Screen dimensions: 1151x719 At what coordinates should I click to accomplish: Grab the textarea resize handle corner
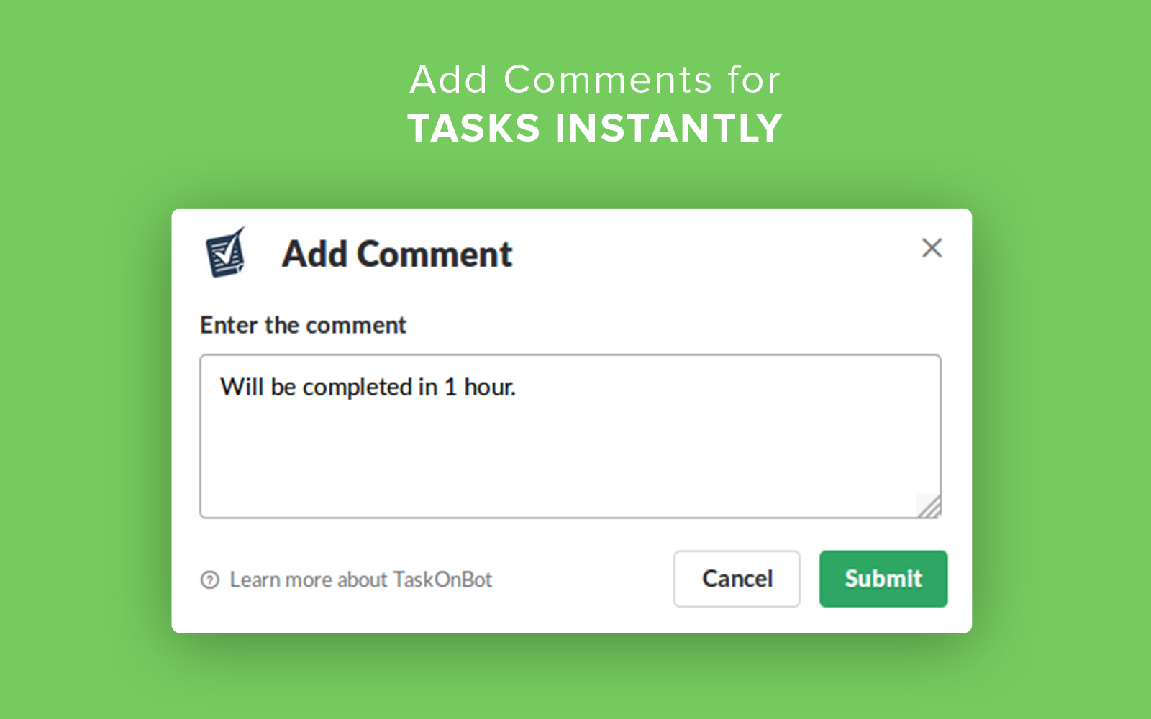click(929, 506)
